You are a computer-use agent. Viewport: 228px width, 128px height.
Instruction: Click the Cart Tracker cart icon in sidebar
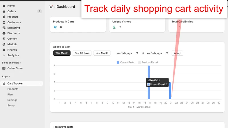[x=4, y=84]
